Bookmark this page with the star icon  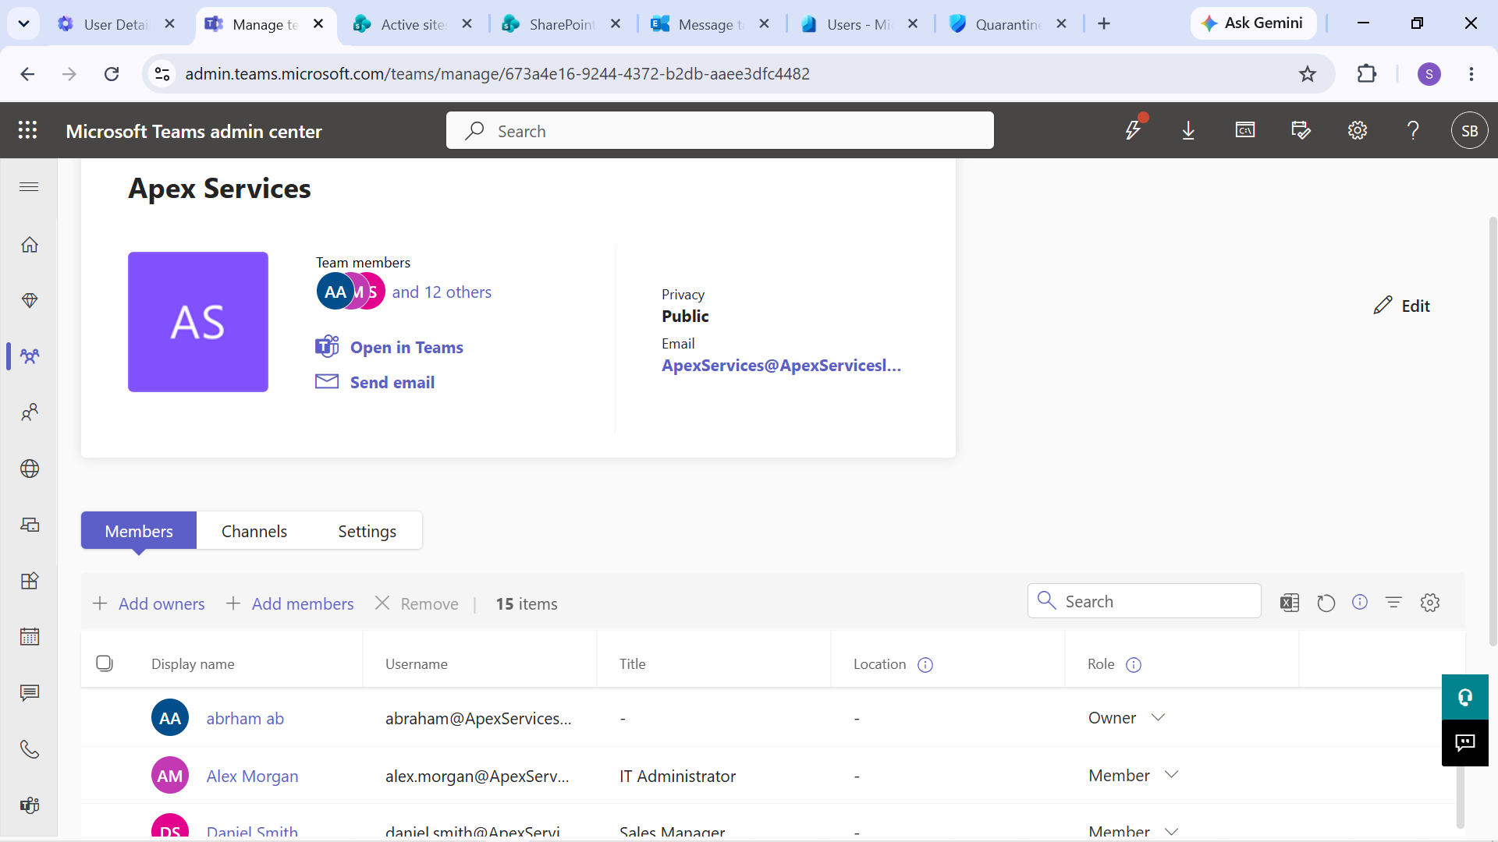(x=1308, y=74)
